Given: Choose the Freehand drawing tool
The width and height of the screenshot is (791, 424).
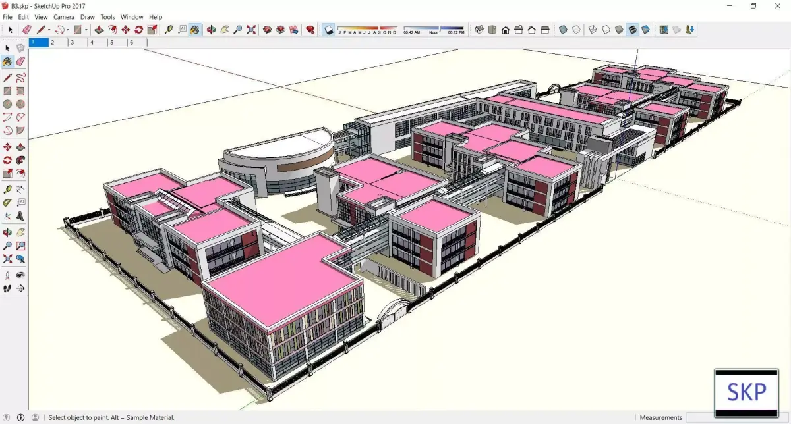Looking at the screenshot, I should (x=20, y=78).
